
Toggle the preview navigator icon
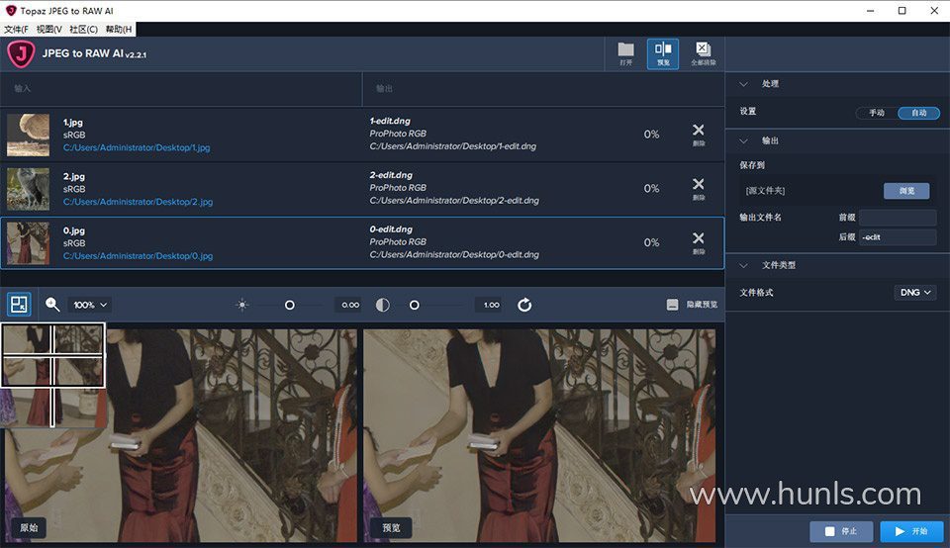(x=19, y=305)
